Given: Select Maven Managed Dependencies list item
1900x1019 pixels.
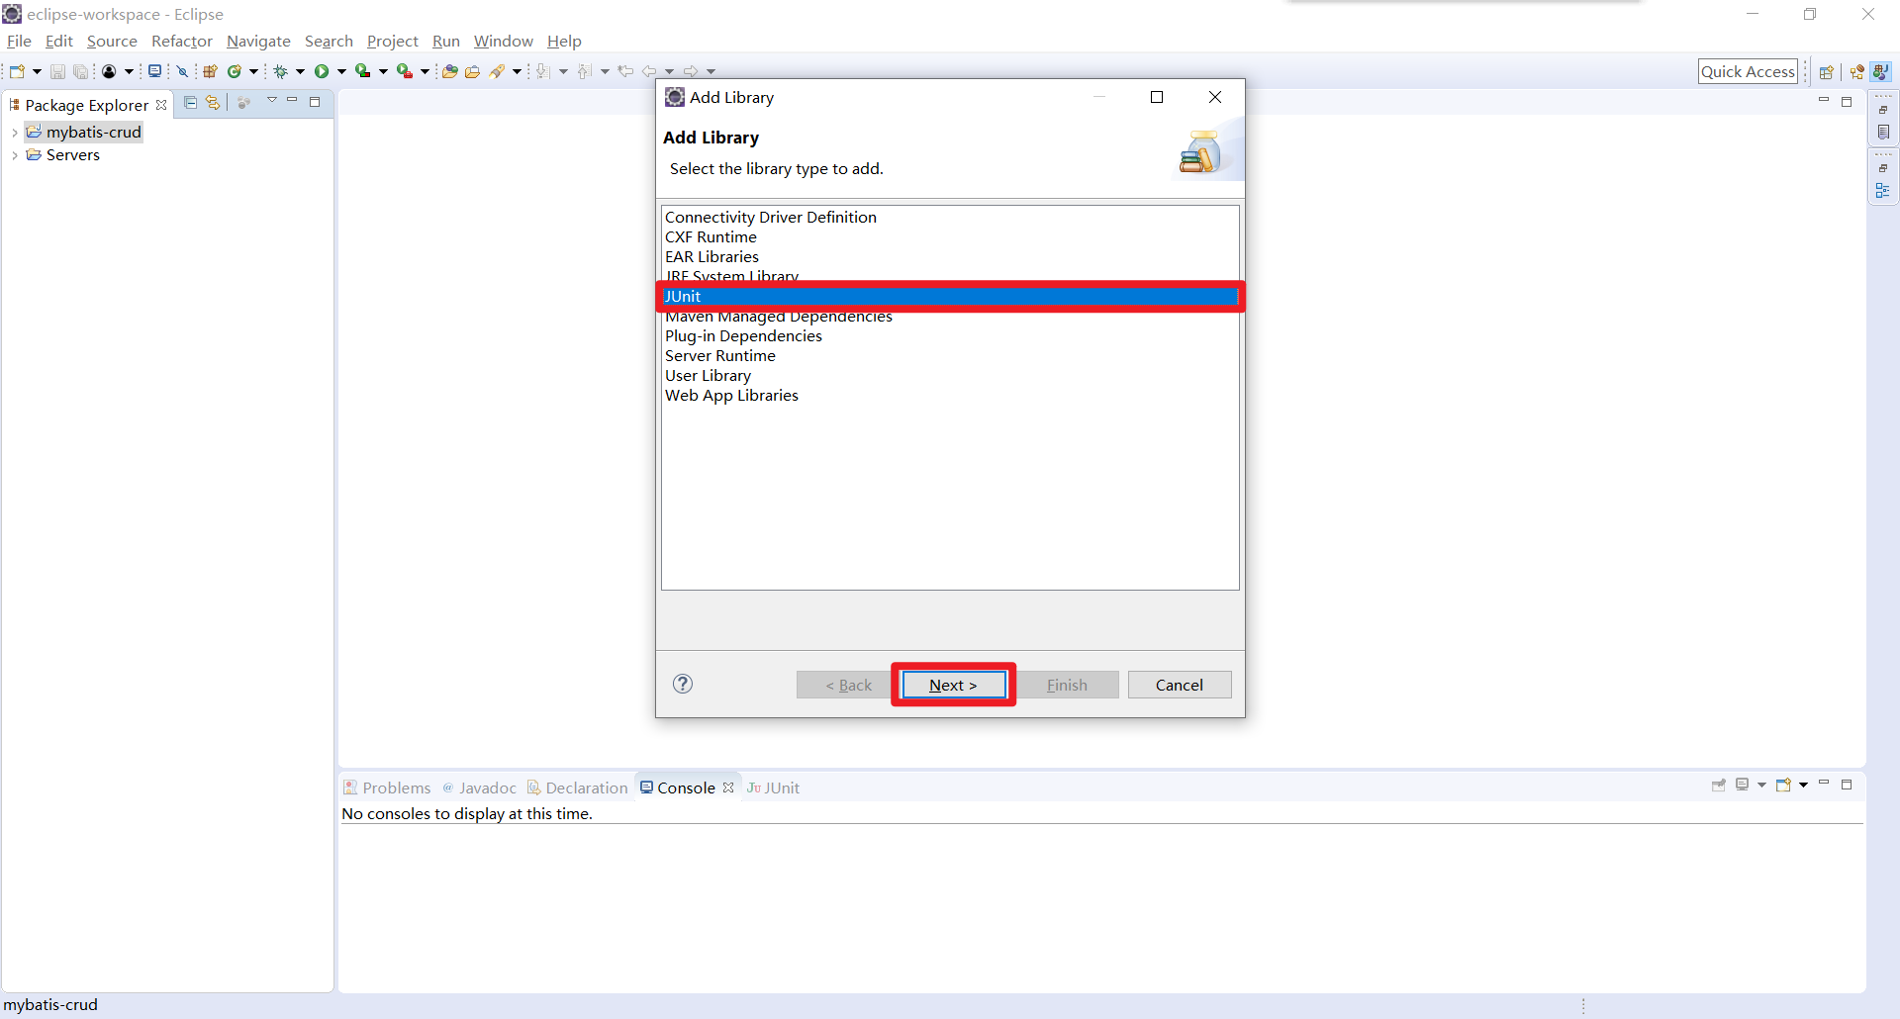Looking at the screenshot, I should (x=950, y=317).
